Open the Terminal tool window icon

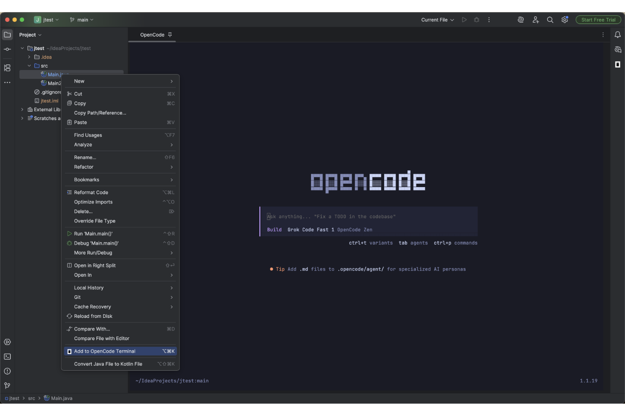click(7, 357)
